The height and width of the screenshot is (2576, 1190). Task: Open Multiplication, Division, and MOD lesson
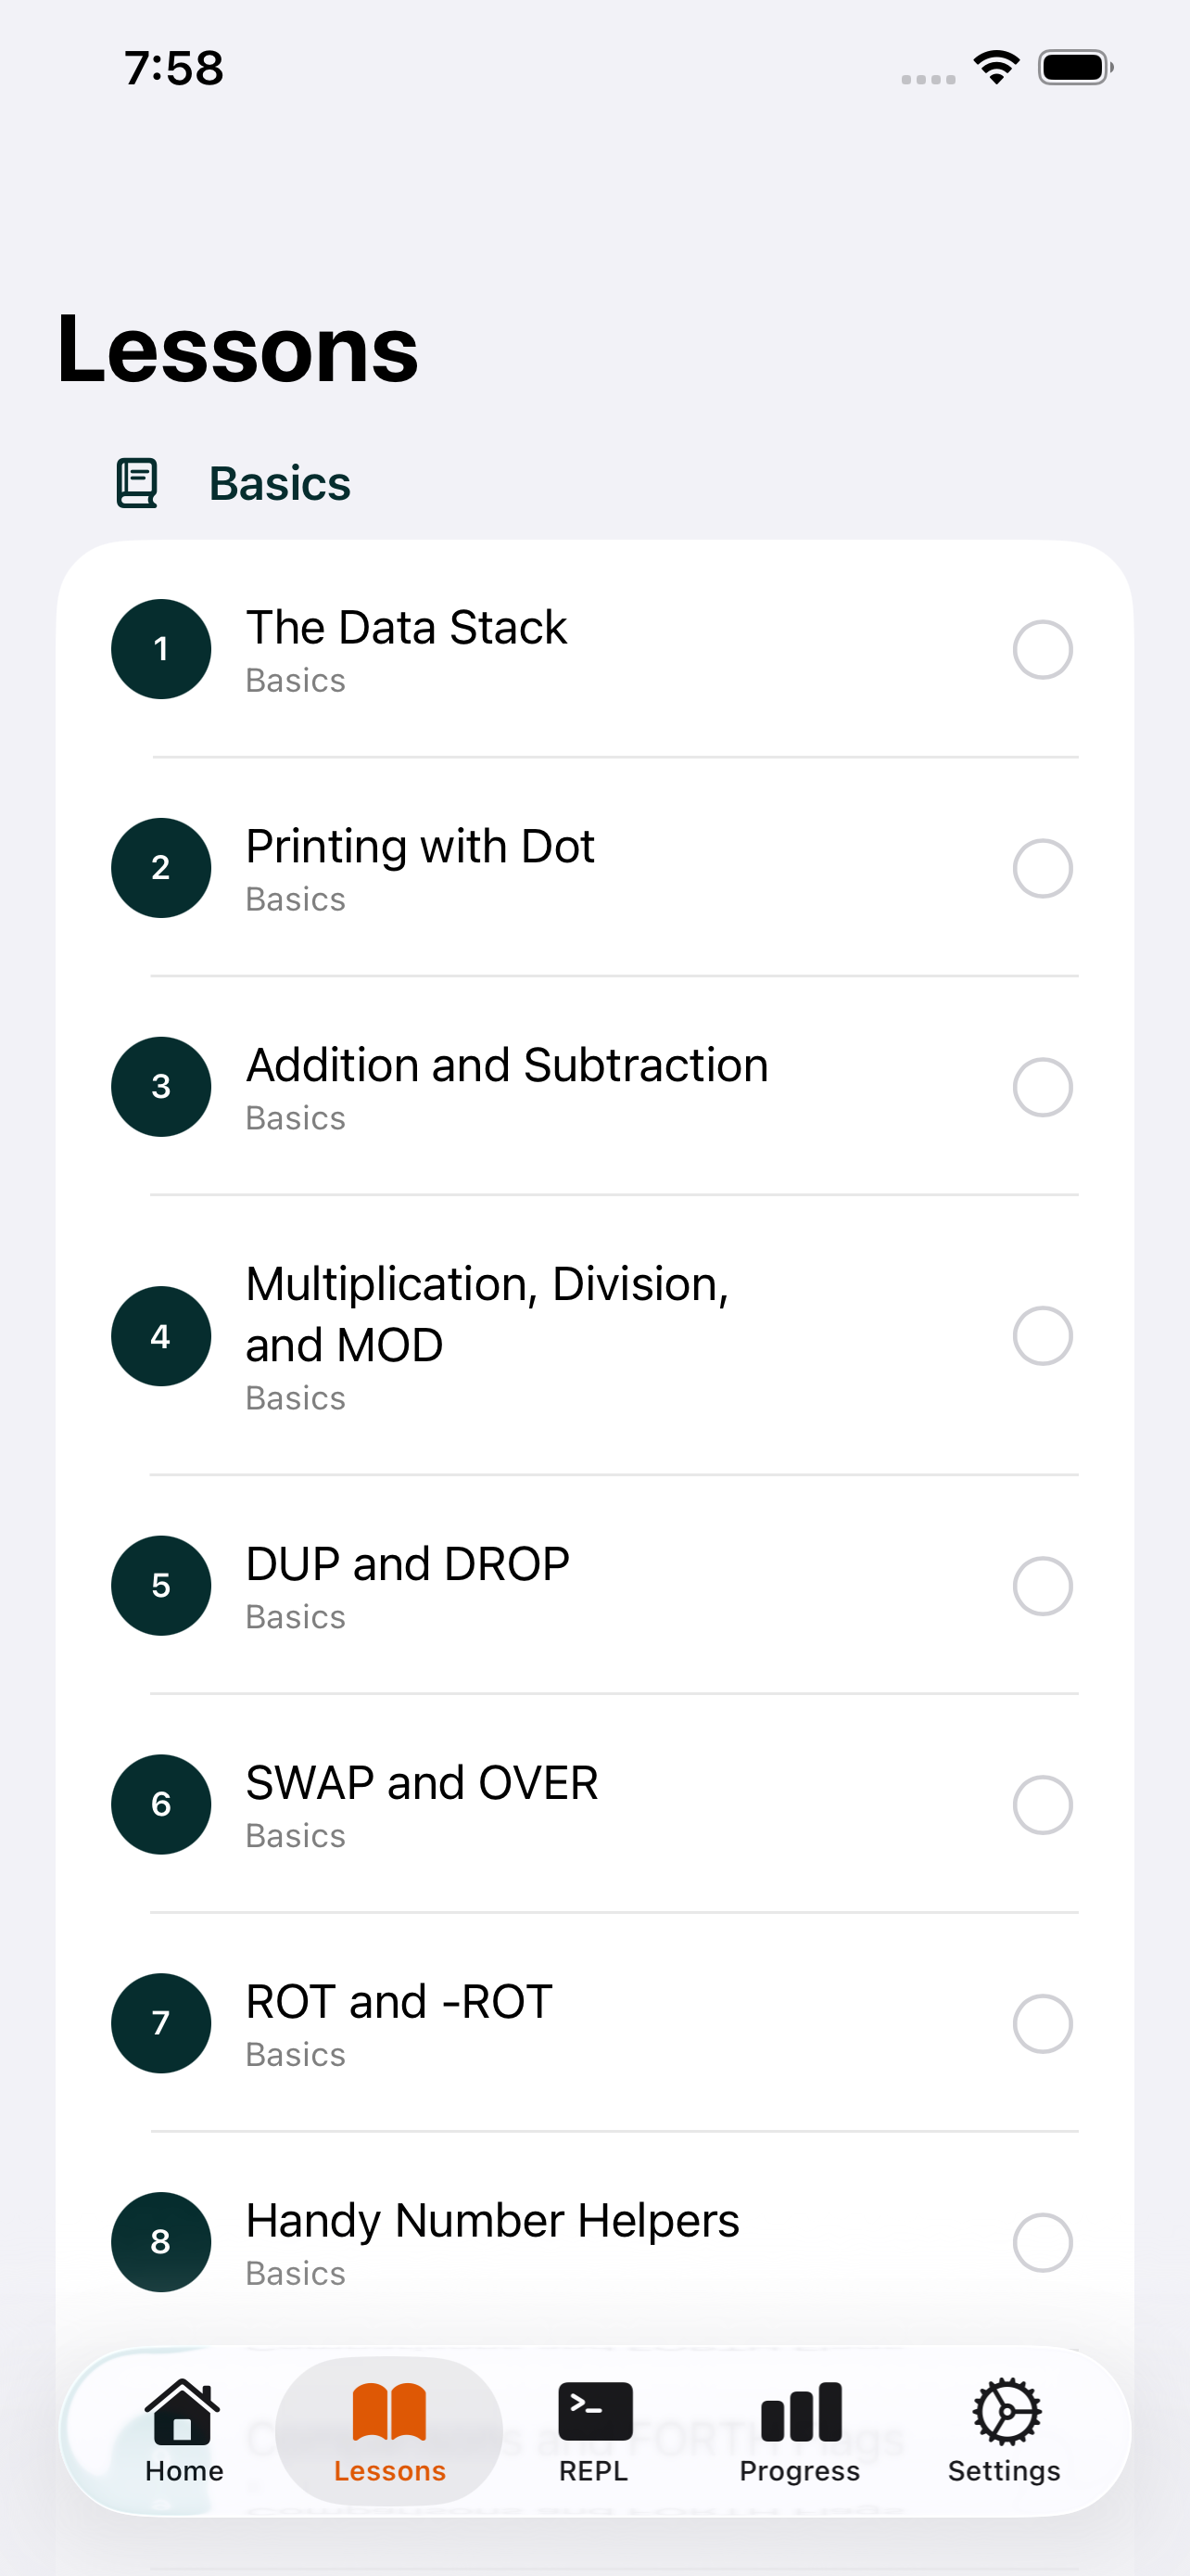[x=594, y=1336]
